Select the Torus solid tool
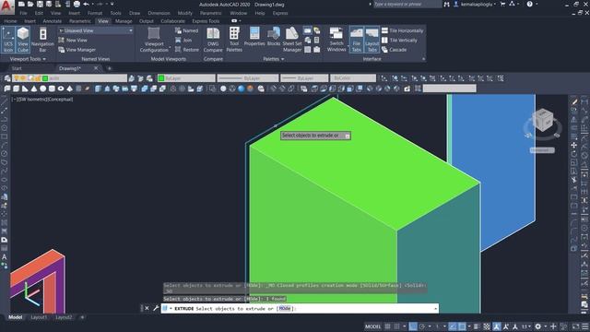Viewport: 590px width, 332px height. click(x=61, y=89)
